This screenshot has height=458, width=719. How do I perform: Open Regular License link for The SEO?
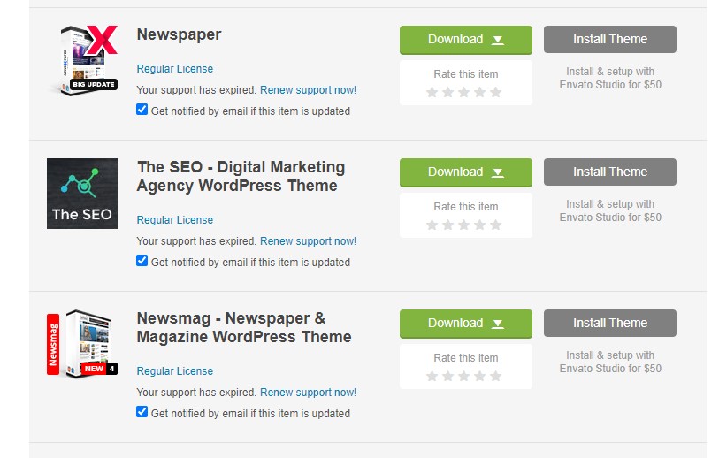coord(175,220)
